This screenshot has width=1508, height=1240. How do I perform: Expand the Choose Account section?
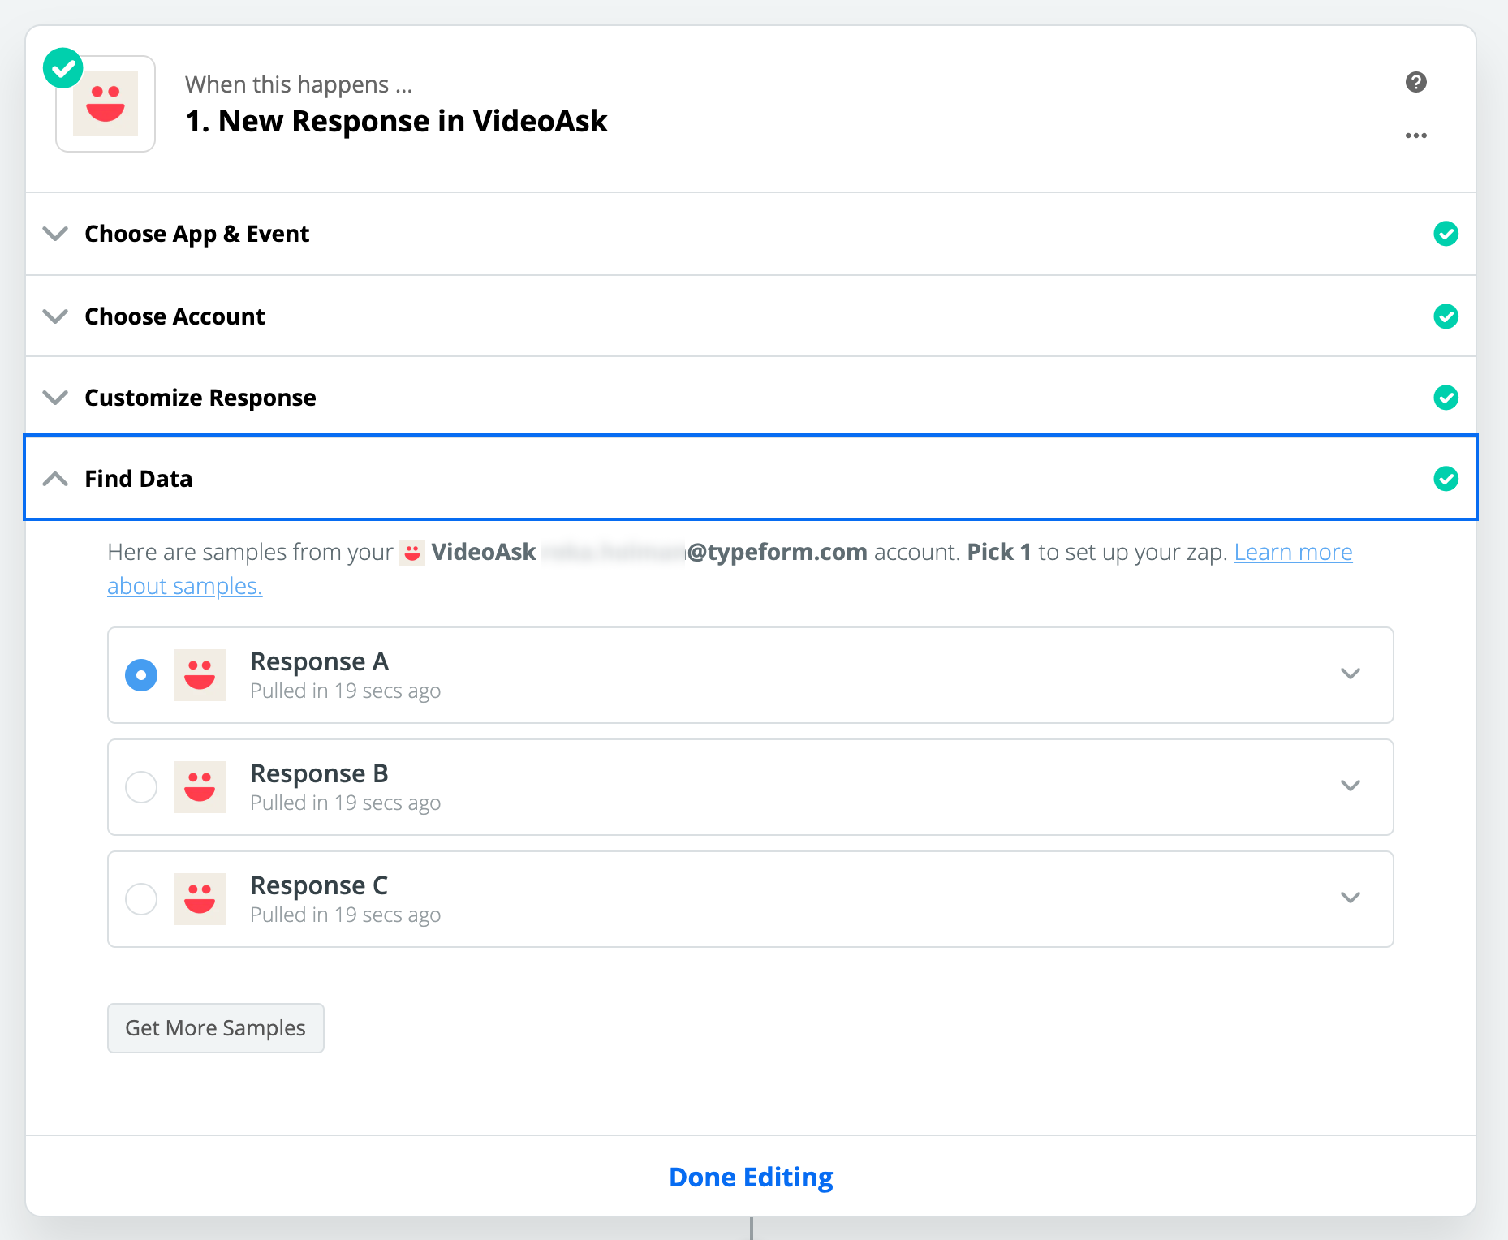55,316
